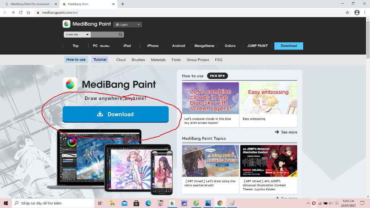Open Microsoft Store from the taskbar
The height and width of the screenshot is (208, 370).
pos(136,203)
